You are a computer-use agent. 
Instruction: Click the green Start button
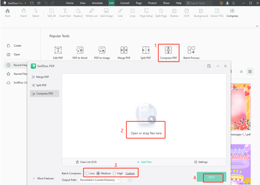coord(212,177)
